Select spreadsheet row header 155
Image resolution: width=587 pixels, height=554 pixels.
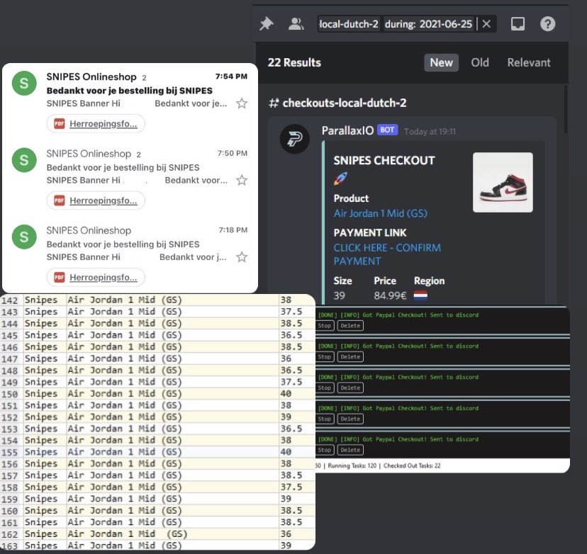click(10, 452)
